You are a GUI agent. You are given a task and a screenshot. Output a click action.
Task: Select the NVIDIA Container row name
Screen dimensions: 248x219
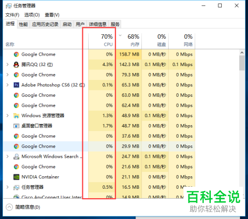click(x=40, y=177)
